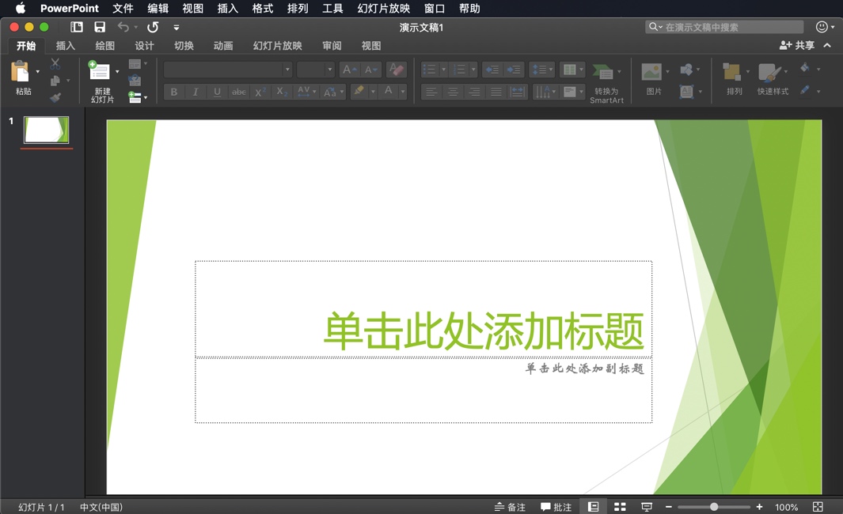Increase font size with the Grow Font icon
Screen dimensions: 843x514
348,70
